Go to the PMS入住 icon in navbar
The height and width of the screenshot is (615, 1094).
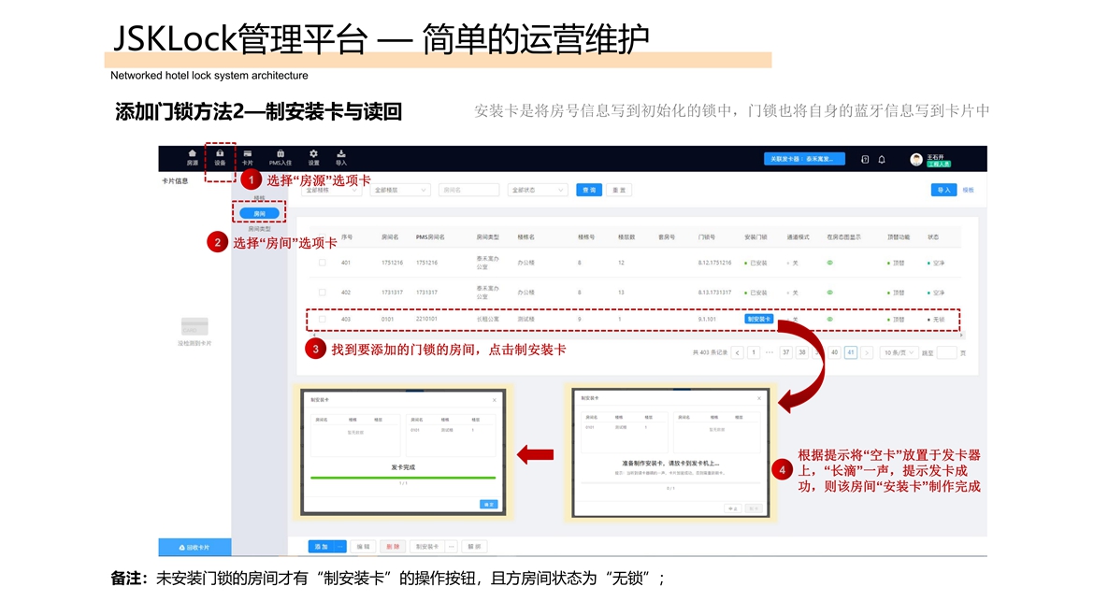(x=281, y=157)
